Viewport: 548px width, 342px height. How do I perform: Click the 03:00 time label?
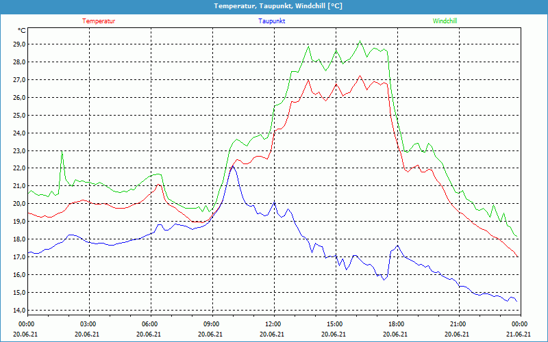89,324
